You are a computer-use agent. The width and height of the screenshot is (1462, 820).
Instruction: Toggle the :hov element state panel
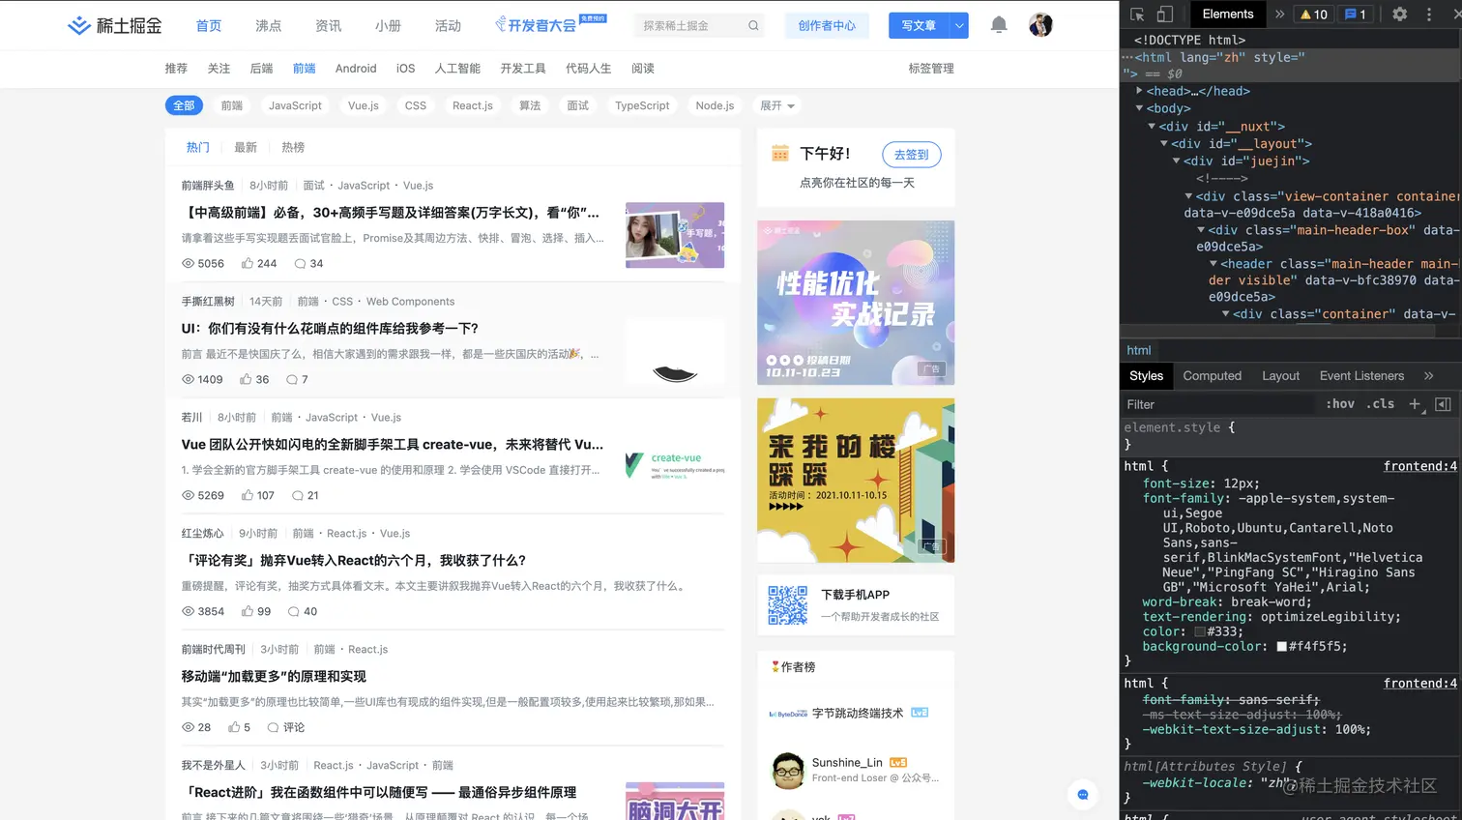(x=1339, y=404)
